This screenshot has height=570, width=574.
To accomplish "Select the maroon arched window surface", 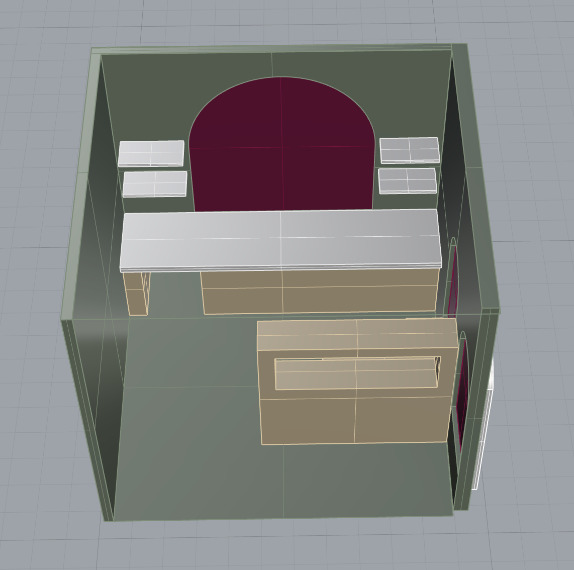I will (x=282, y=145).
